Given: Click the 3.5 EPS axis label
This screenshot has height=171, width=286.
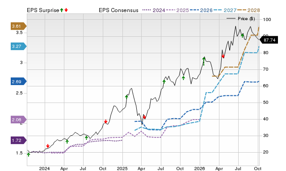Looking at the screenshot, I should tap(19, 33).
